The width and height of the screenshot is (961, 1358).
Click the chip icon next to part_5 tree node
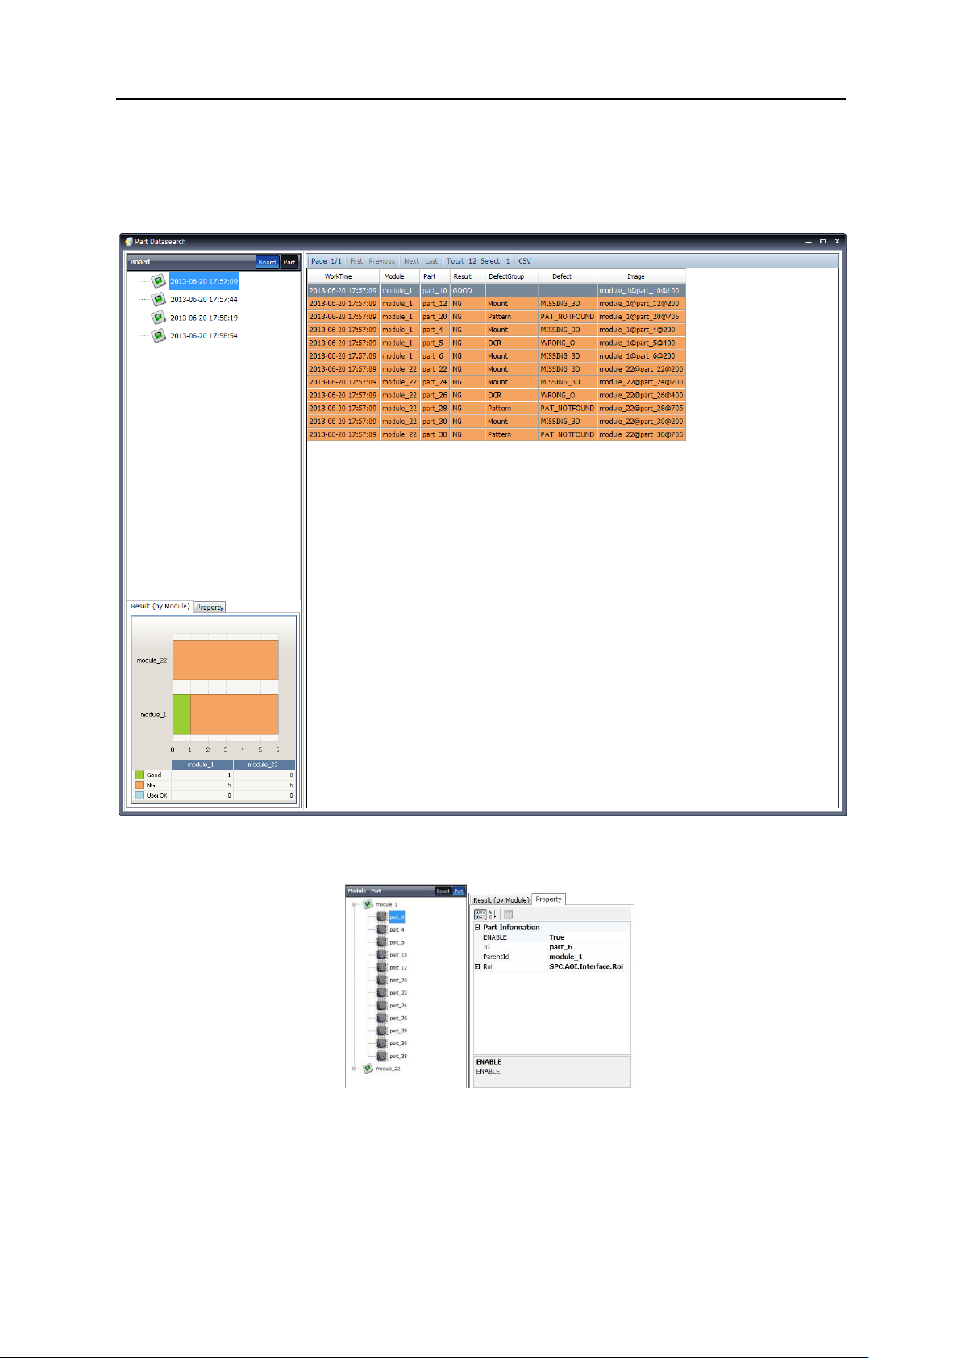[382, 942]
